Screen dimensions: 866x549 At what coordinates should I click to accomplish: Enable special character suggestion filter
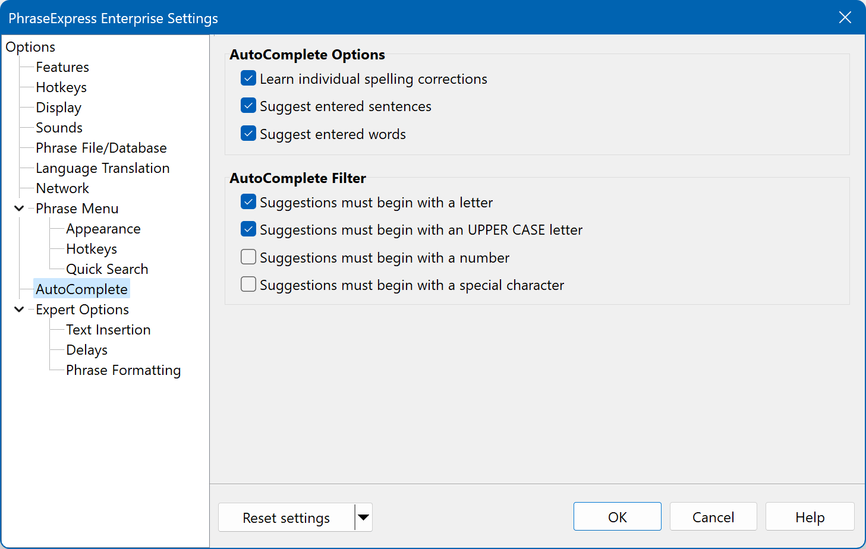pos(248,285)
